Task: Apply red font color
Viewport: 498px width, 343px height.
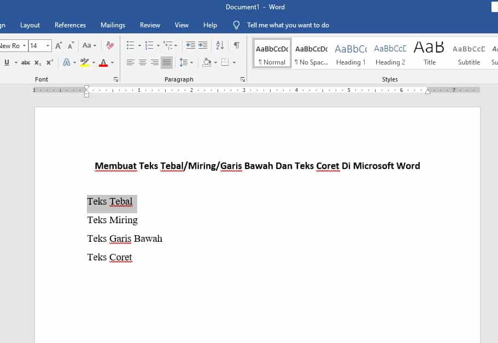Action: [103, 62]
